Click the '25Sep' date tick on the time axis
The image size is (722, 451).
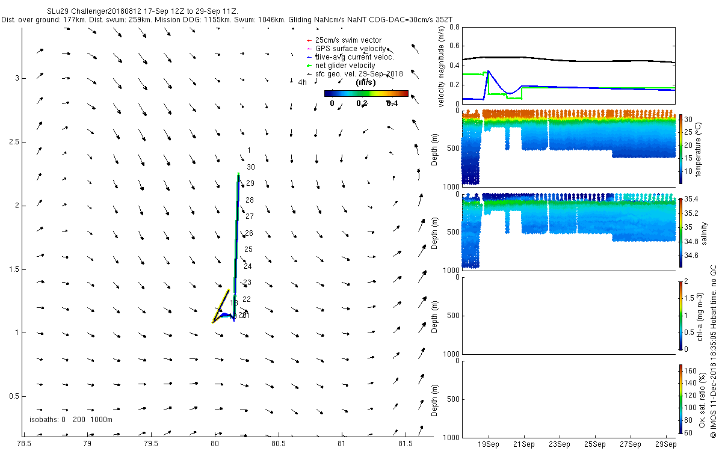(x=594, y=444)
